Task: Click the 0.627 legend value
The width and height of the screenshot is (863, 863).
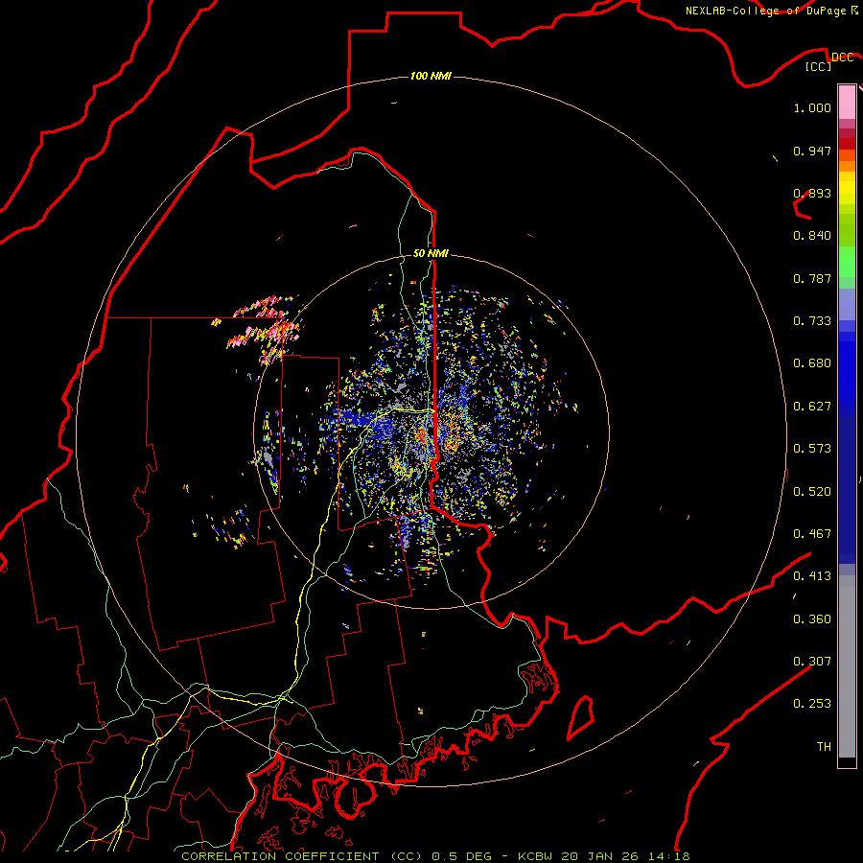Action: click(x=812, y=407)
